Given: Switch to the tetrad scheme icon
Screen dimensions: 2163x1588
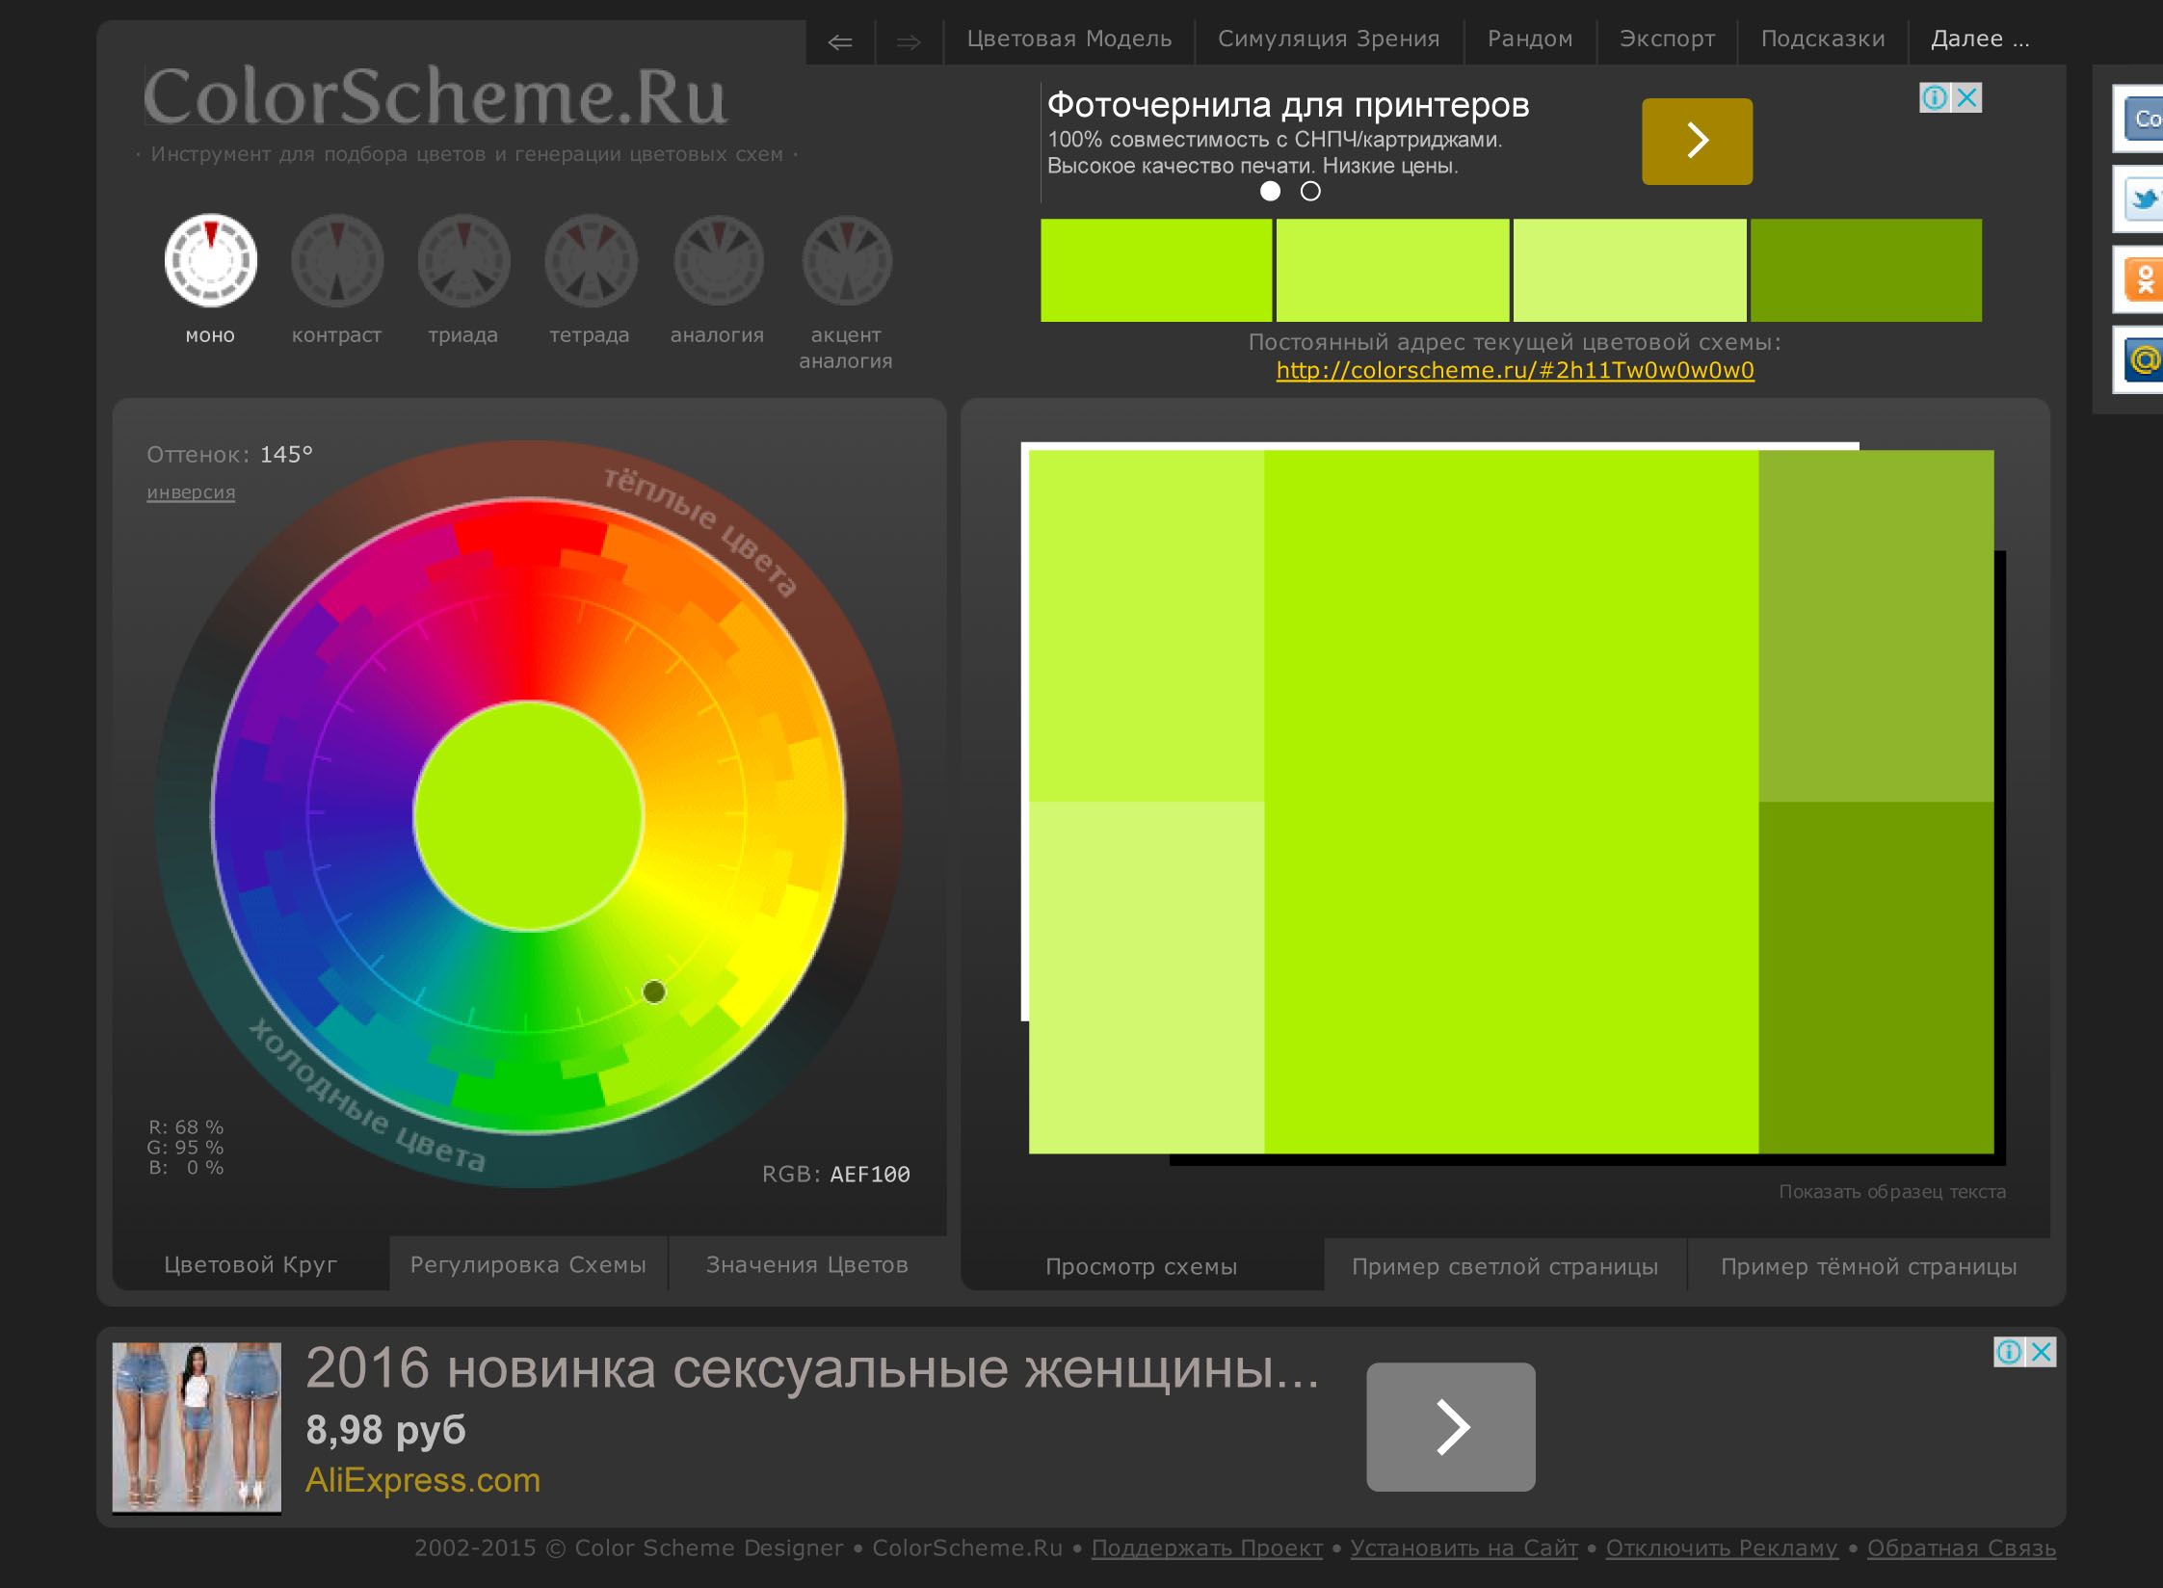Looking at the screenshot, I should pyautogui.click(x=590, y=260).
